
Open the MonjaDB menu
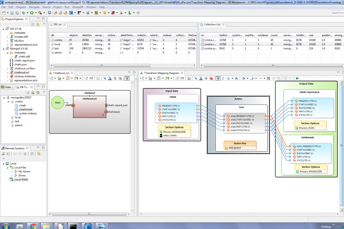click(x=78, y=7)
